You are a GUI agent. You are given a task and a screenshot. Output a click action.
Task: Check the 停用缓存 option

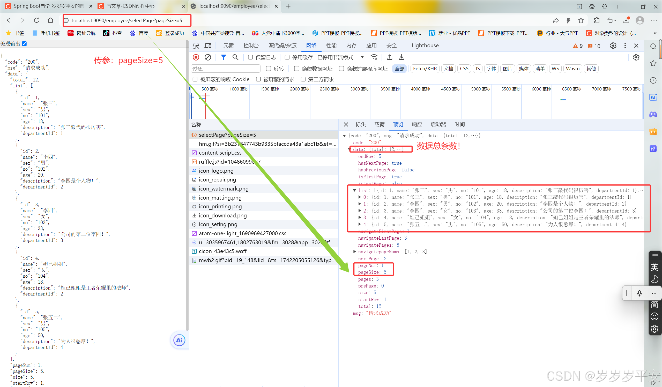pyautogui.click(x=287, y=57)
